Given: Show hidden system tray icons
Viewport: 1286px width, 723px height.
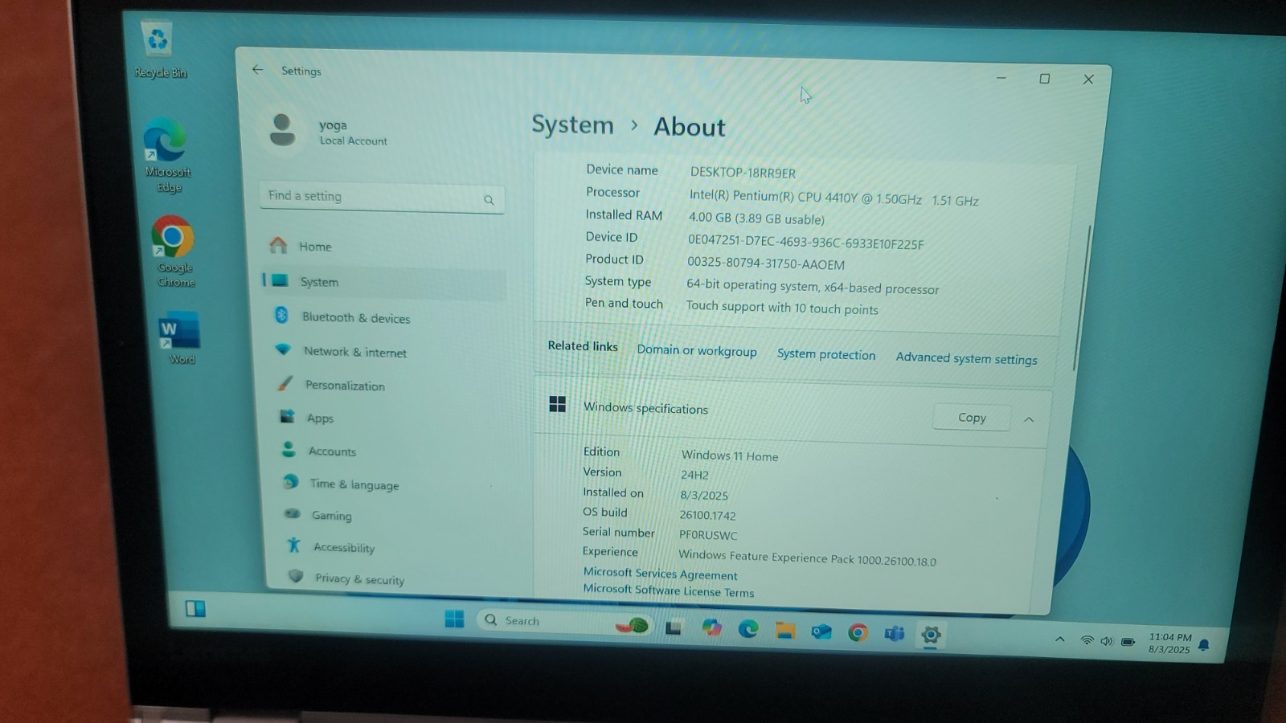Looking at the screenshot, I should [x=1059, y=639].
